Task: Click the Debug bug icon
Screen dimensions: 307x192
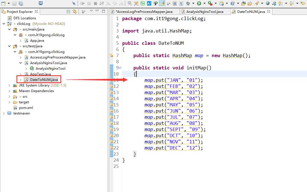Action: point(188,3)
